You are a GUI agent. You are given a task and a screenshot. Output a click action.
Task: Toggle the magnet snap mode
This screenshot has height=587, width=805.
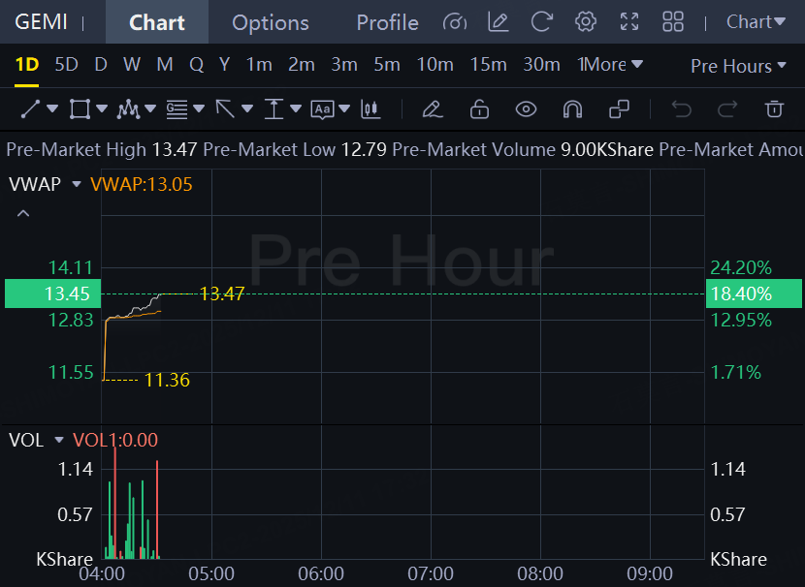coord(572,109)
